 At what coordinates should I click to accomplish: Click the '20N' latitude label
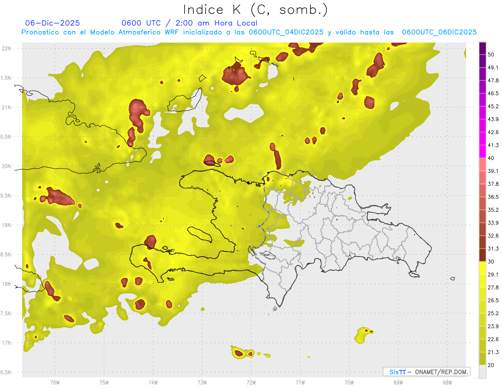[6, 166]
